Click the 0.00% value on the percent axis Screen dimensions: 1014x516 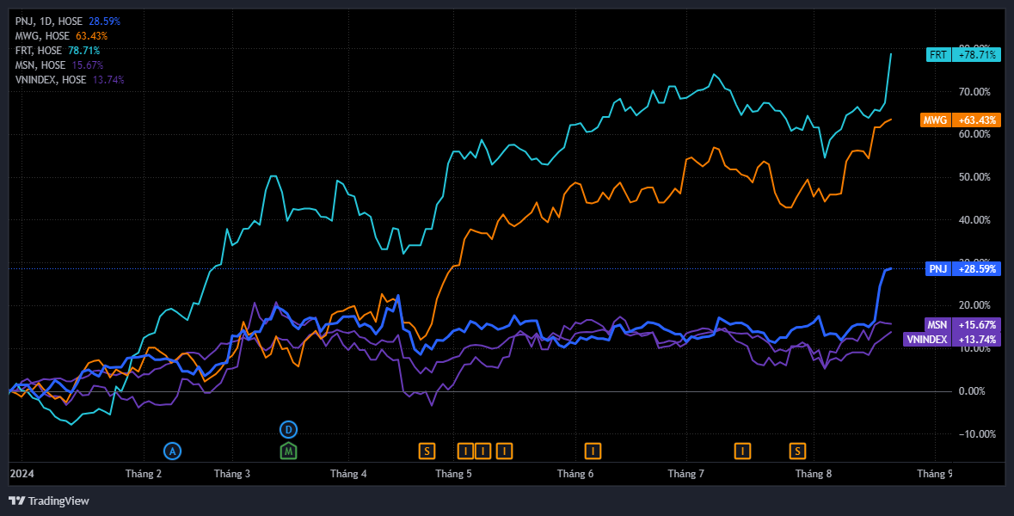972,391
